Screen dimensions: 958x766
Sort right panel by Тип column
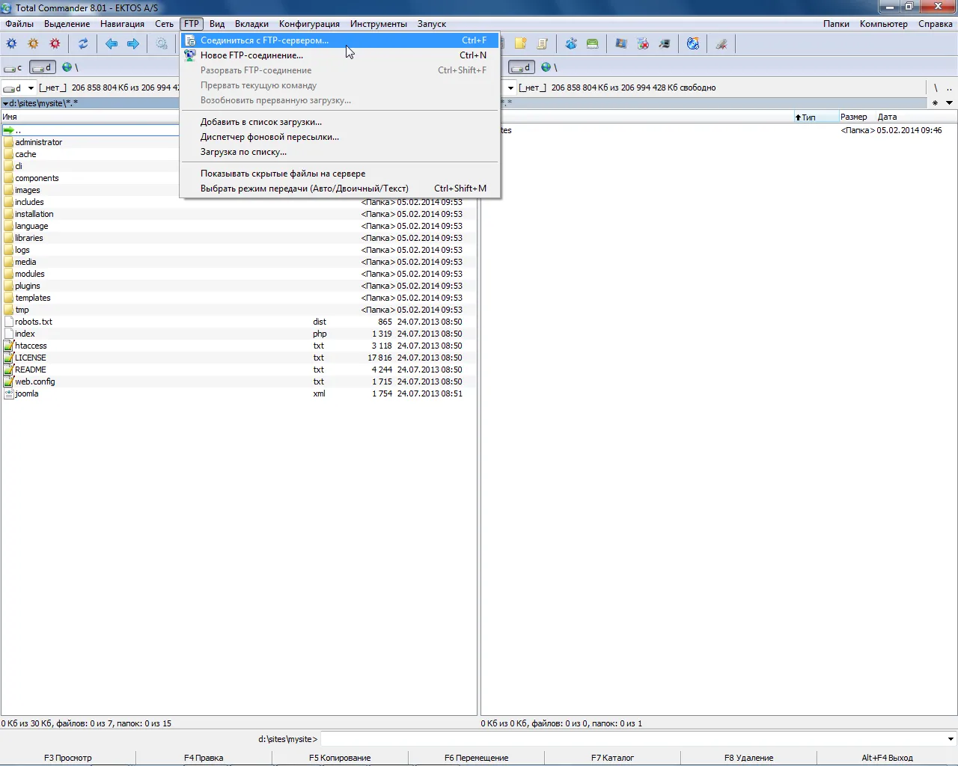click(x=815, y=117)
